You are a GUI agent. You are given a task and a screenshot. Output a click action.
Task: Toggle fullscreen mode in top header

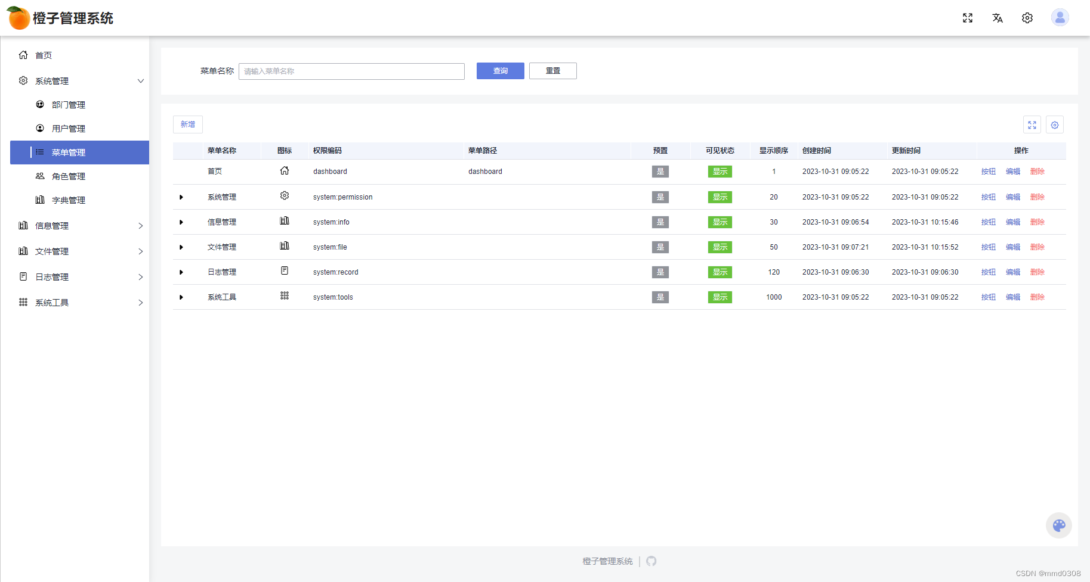tap(968, 18)
